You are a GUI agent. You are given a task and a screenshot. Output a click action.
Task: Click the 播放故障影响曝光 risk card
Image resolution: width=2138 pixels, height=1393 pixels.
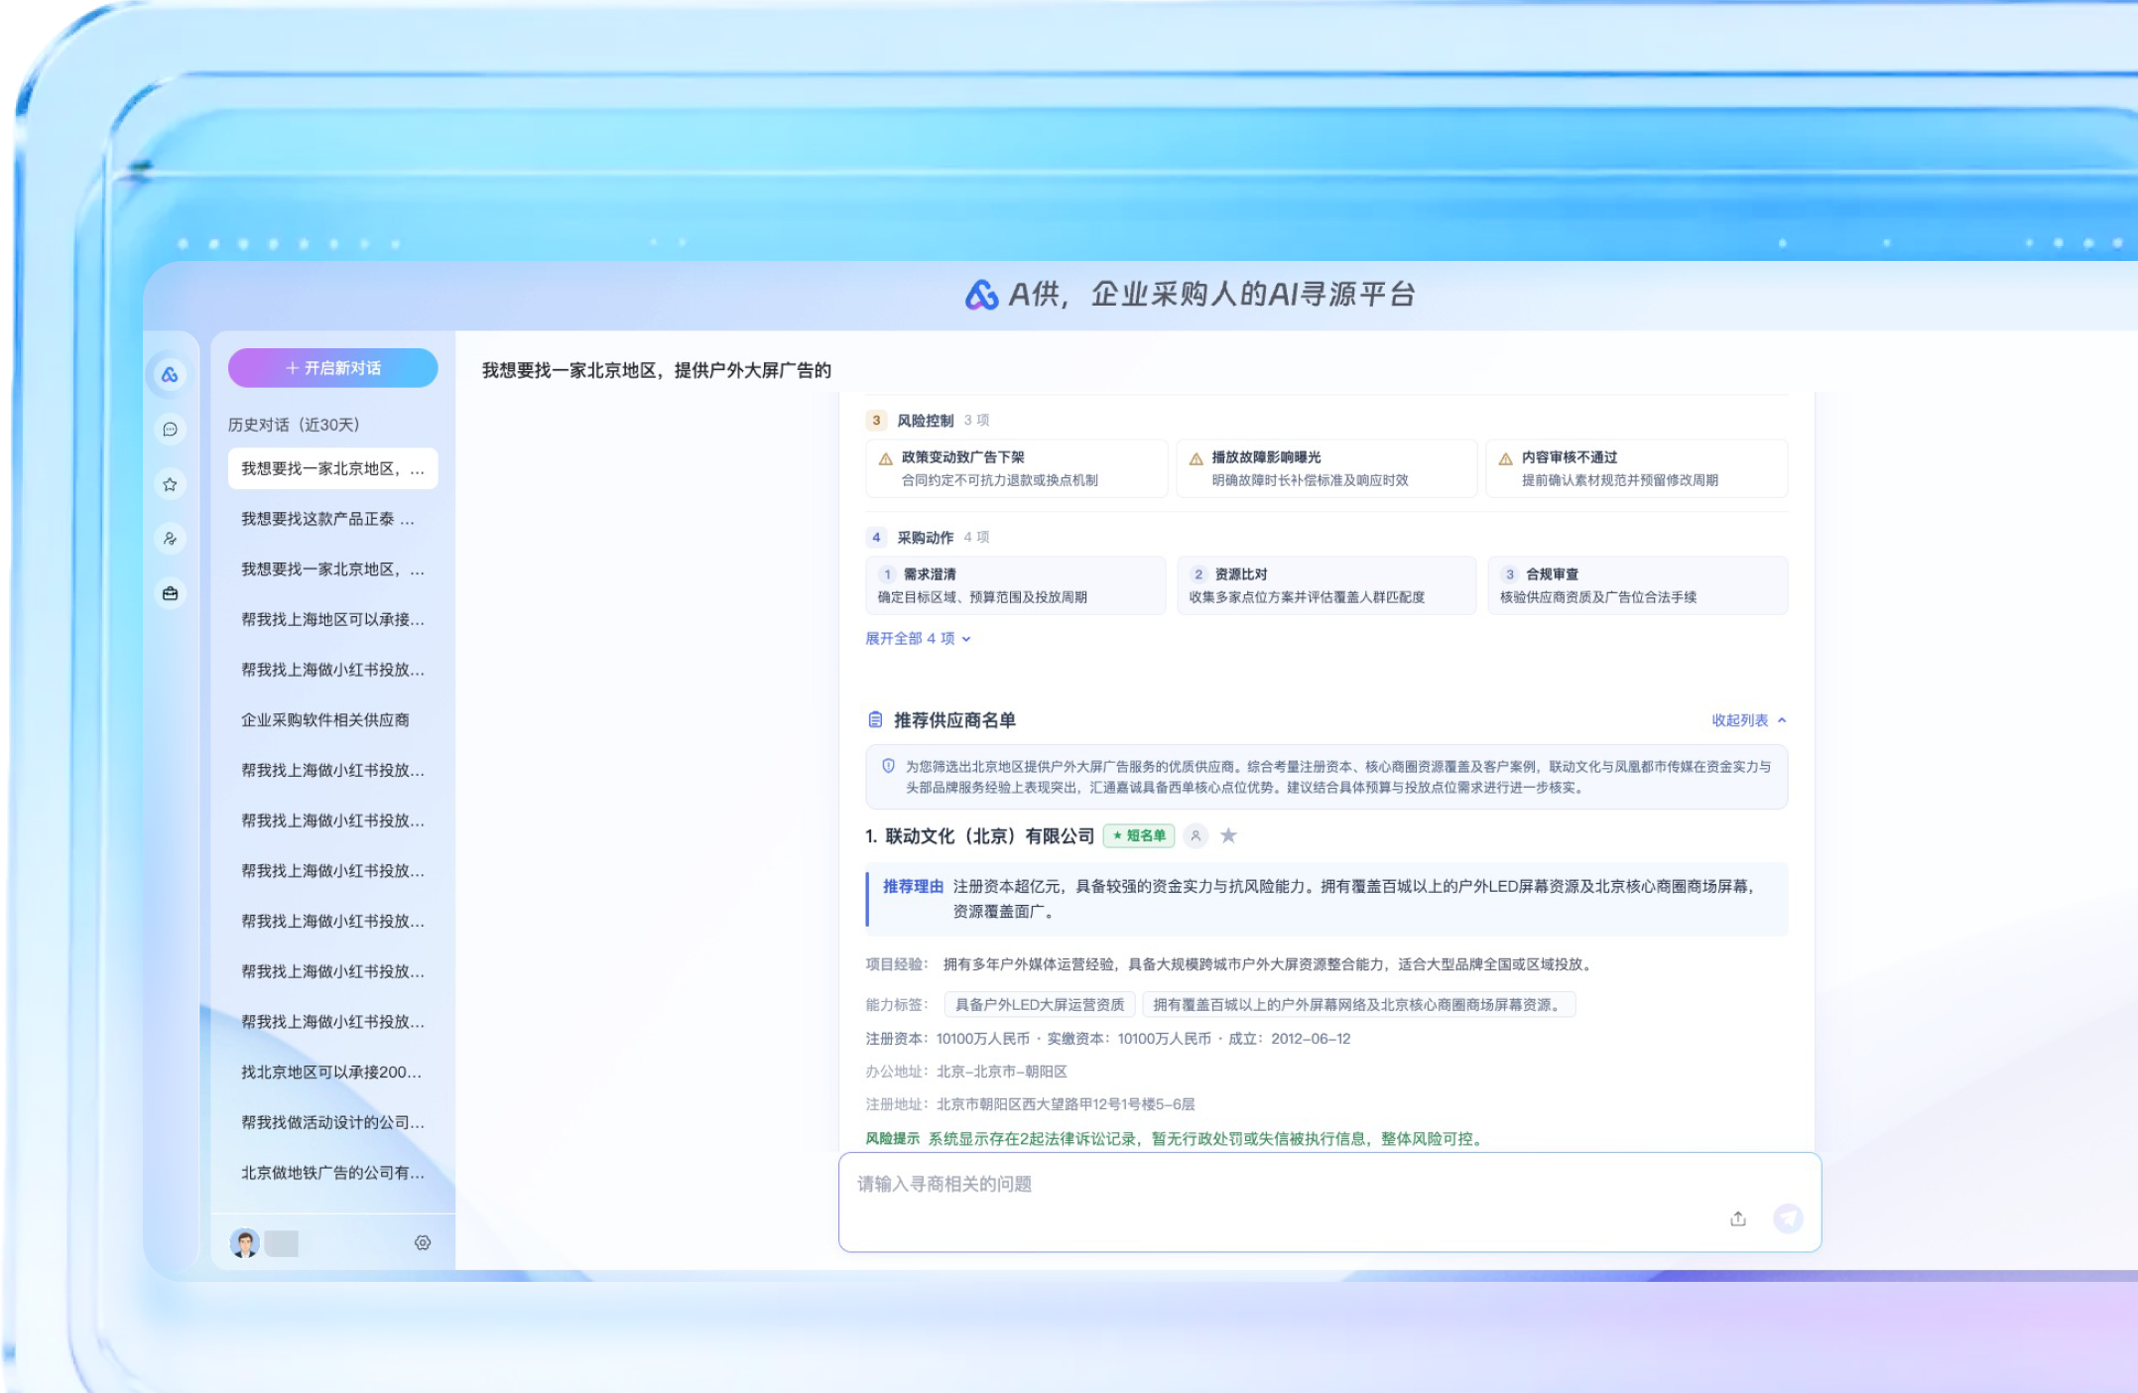(x=1326, y=468)
